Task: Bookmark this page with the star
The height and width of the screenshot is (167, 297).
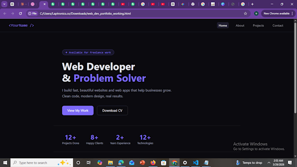Action: tap(245, 14)
